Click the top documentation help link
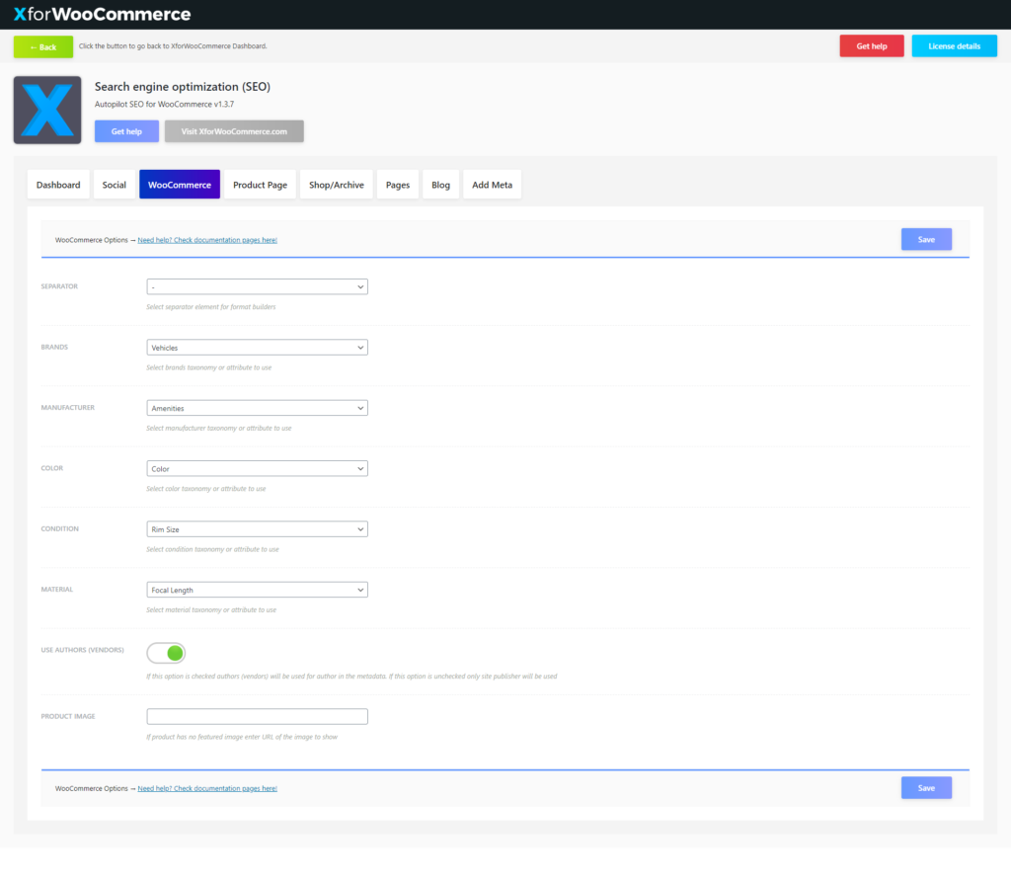This screenshot has height=882, width=1011. pos(207,240)
